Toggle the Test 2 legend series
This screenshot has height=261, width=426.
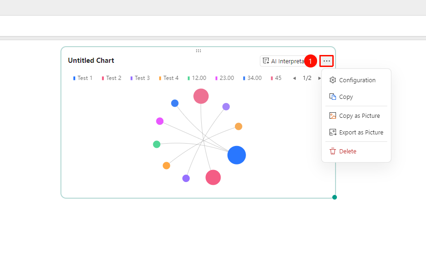(x=111, y=78)
